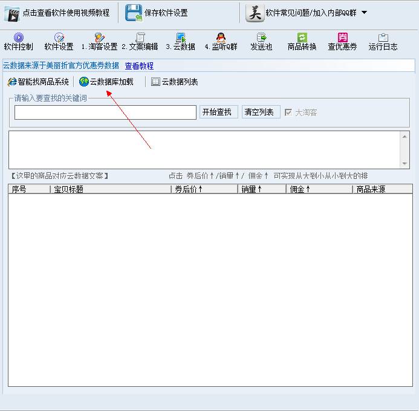
Task: Open 1.淘客设置 toolbar icon
Action: [99, 37]
